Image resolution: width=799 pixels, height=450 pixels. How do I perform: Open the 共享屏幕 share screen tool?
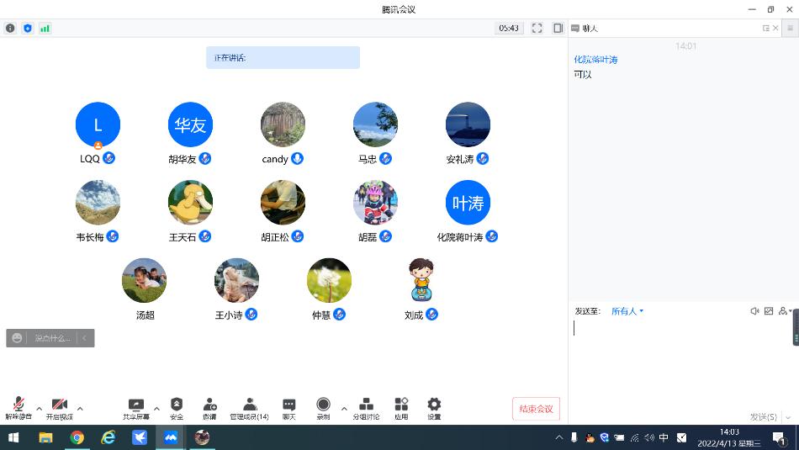(135, 408)
